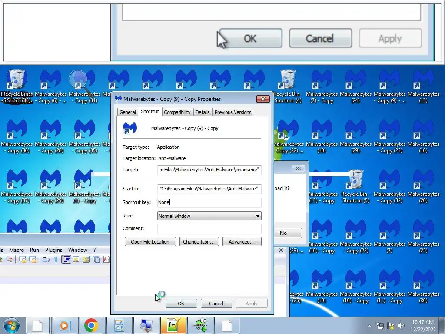The width and height of the screenshot is (445, 334).
Task: Switch to Magnifier in the taskbar
Action: [146, 325]
